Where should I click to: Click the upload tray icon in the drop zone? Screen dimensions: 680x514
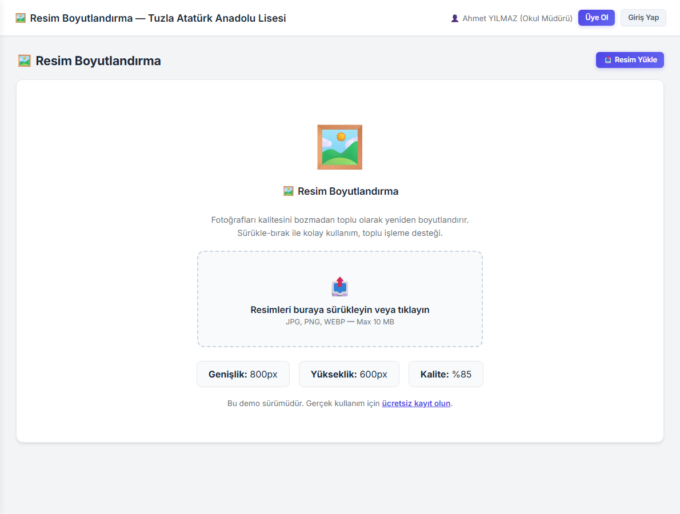point(339,287)
